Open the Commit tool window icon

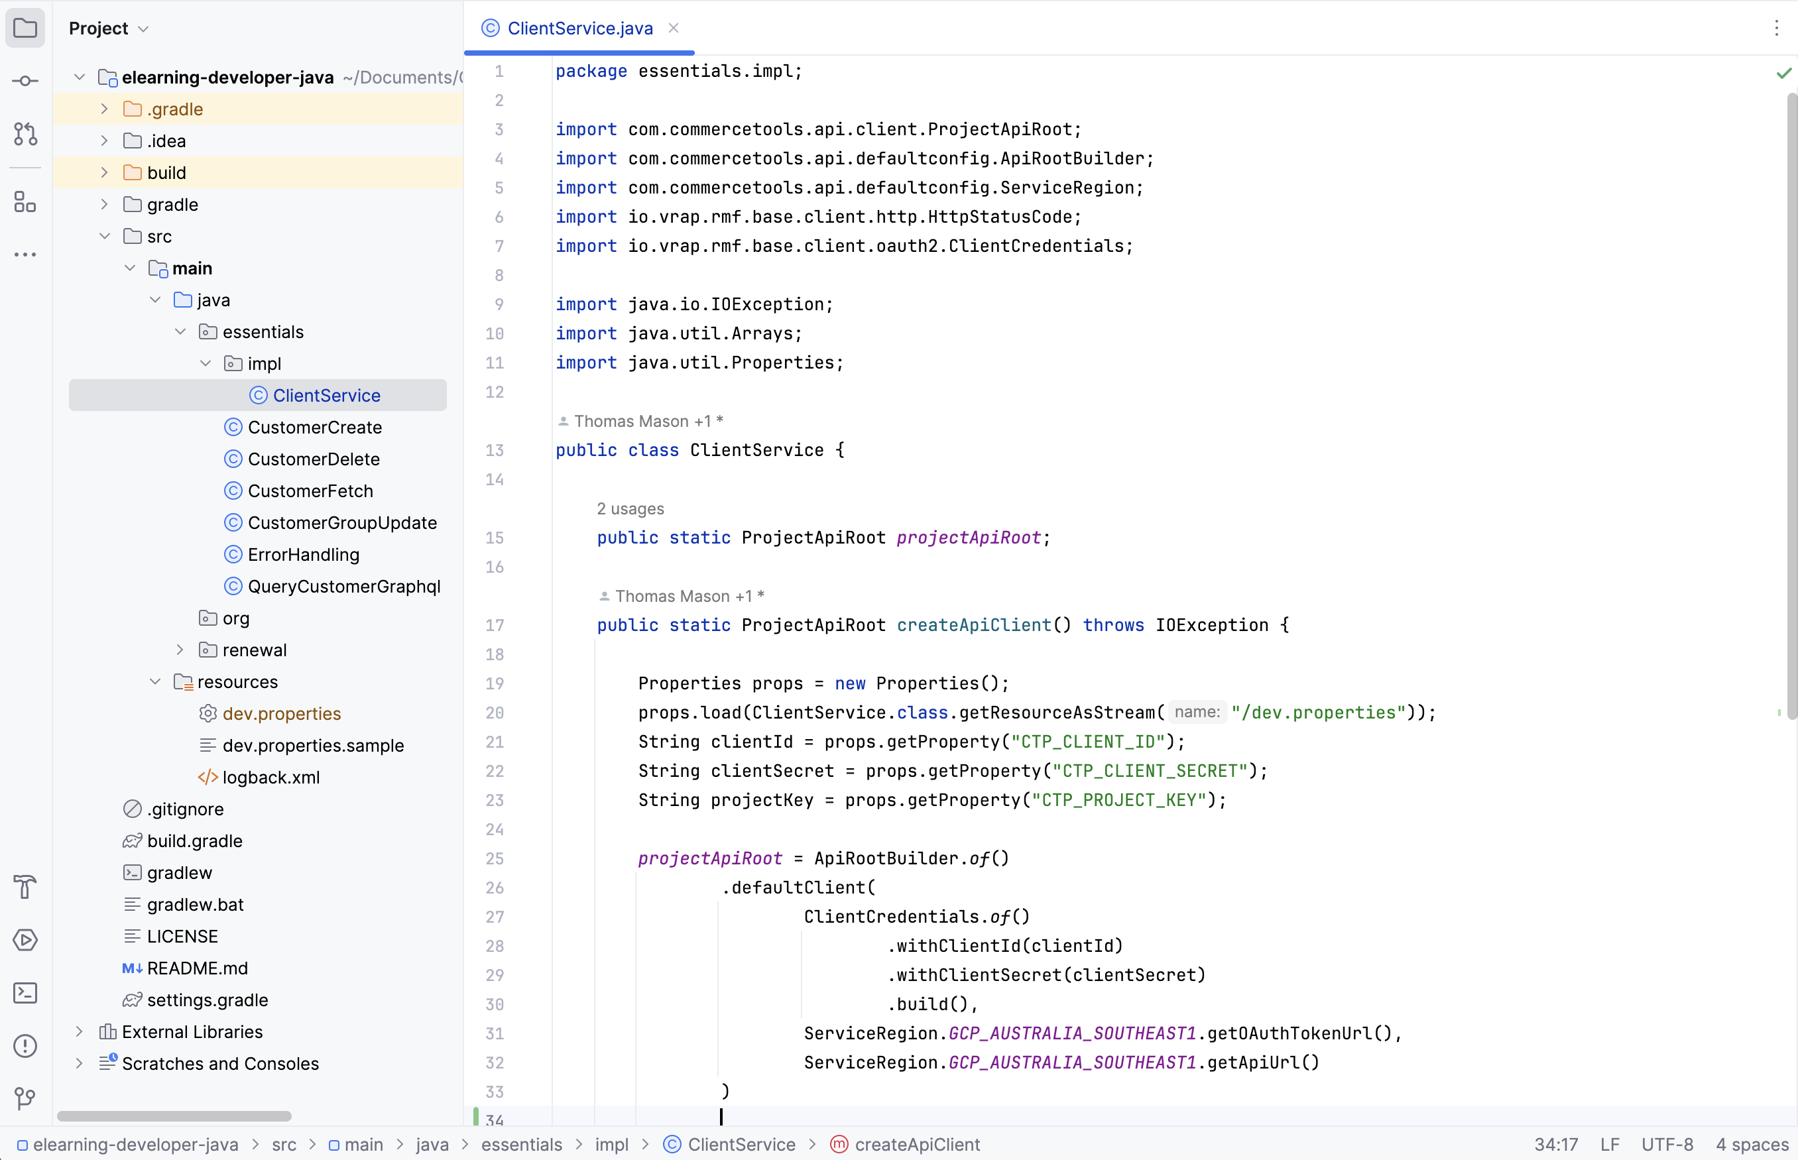click(x=25, y=81)
